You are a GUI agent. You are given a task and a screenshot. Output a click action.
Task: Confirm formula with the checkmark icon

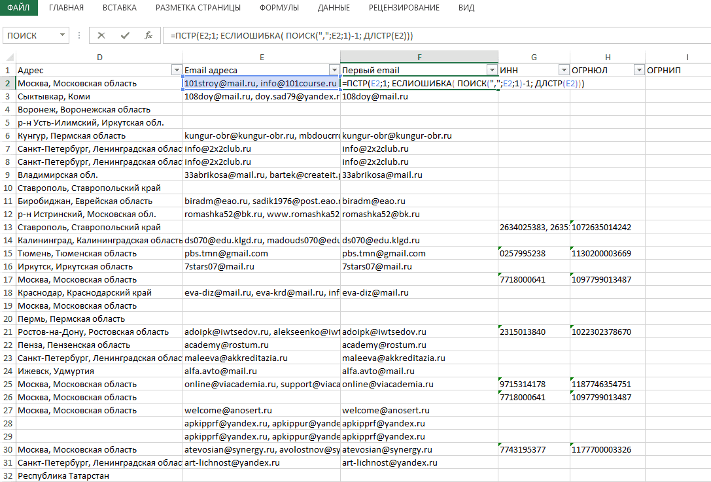(125, 35)
